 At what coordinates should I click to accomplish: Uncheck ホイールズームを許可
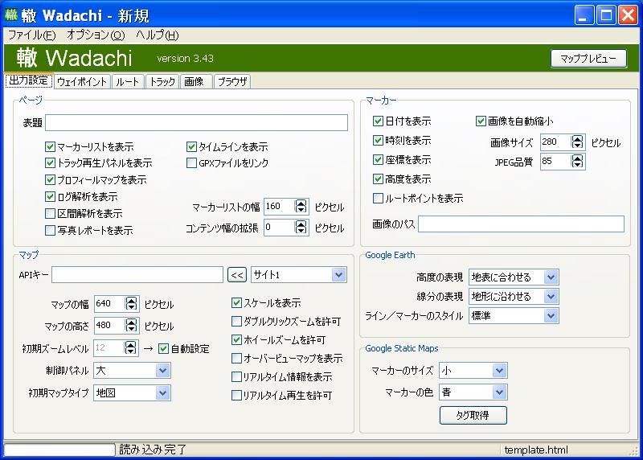[x=236, y=339]
